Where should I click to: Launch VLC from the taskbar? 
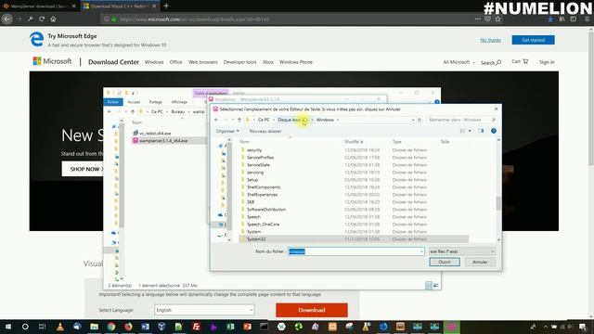pyautogui.click(x=59, y=327)
